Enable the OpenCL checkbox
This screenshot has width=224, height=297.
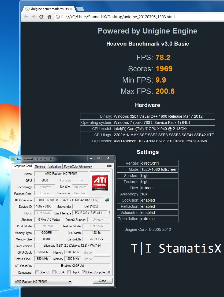(x=37, y=272)
